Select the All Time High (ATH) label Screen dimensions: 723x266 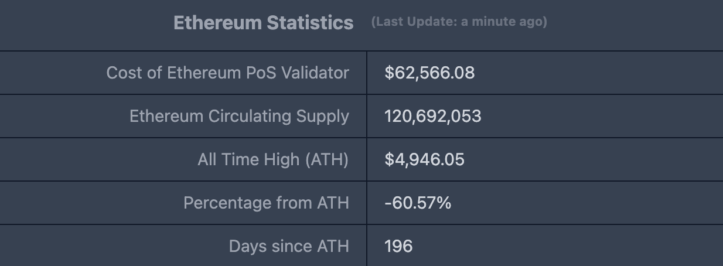click(x=273, y=159)
